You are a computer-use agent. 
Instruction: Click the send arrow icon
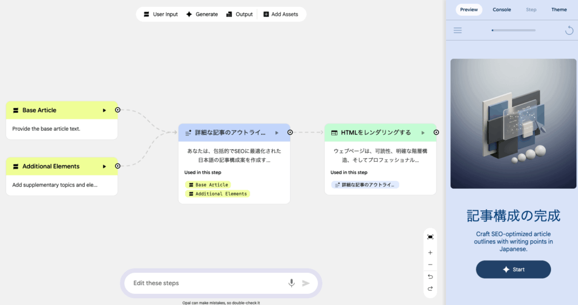point(306,283)
